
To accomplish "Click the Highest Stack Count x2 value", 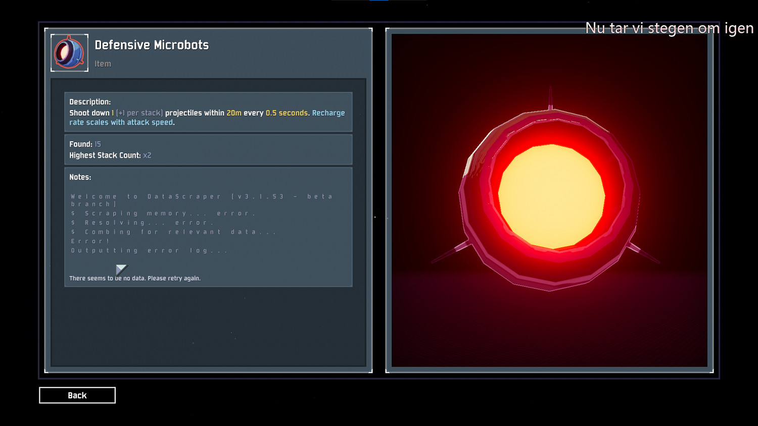I will point(147,155).
